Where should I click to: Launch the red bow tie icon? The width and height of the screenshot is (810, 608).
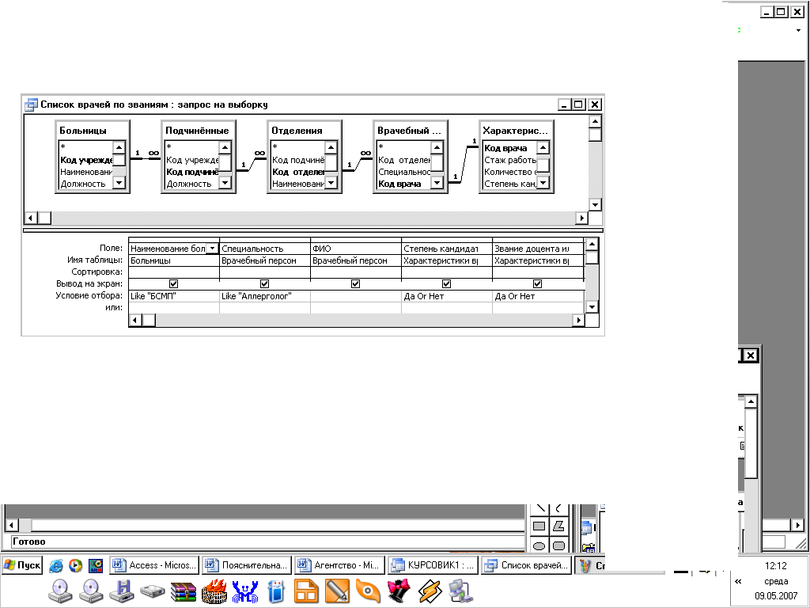click(399, 591)
